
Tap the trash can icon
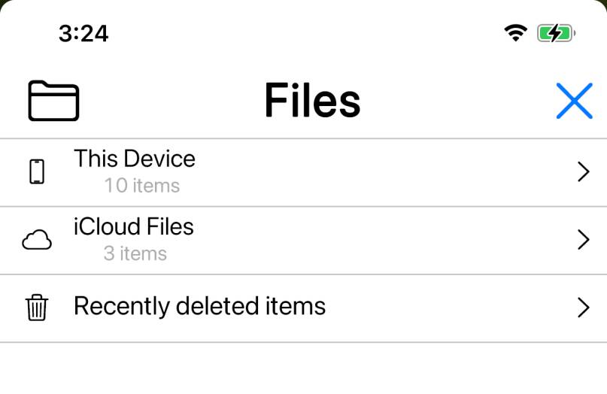coord(37,308)
